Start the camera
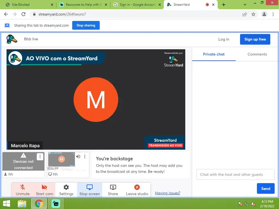This screenshot has height=209, width=279. 44,190
